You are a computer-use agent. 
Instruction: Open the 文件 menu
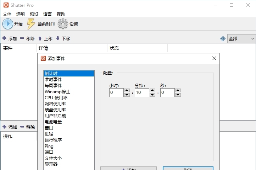click(x=7, y=14)
